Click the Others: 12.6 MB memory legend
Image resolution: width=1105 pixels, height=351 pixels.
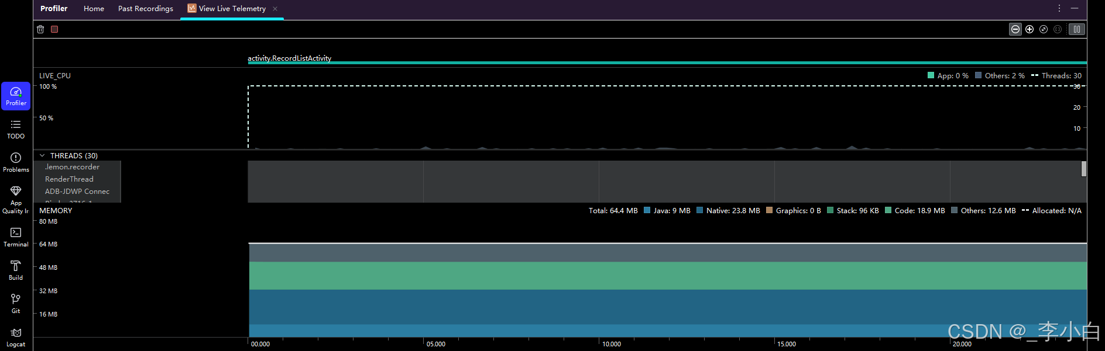pyautogui.click(x=983, y=211)
